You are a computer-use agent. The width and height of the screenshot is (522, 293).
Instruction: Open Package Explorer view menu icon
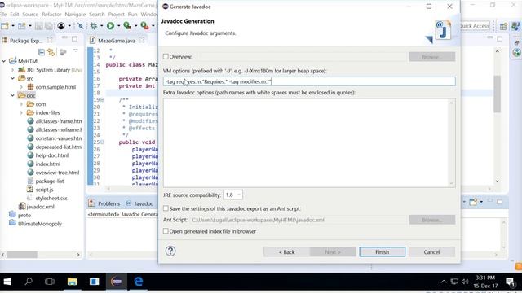click(76, 50)
